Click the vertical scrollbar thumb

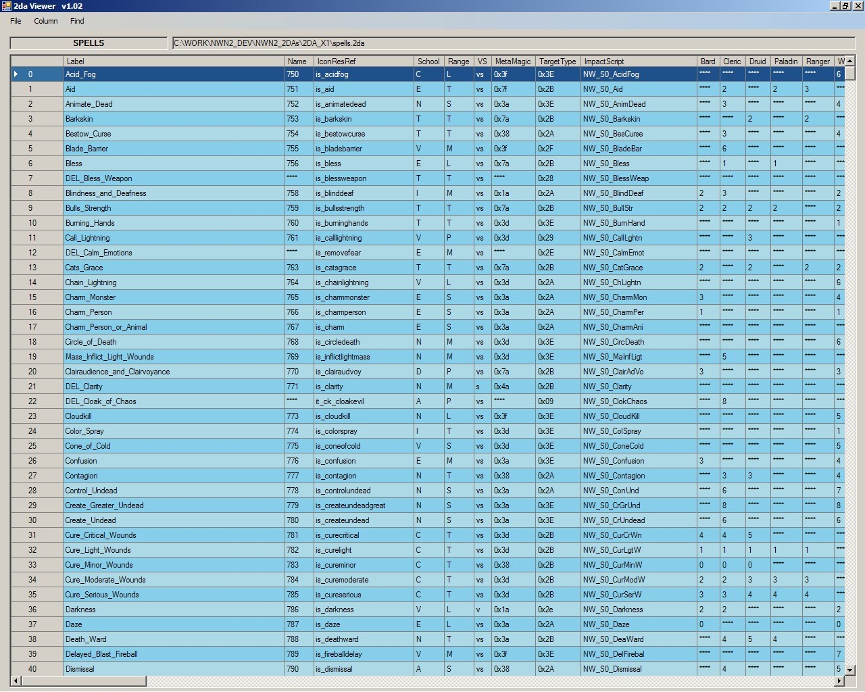click(x=850, y=73)
